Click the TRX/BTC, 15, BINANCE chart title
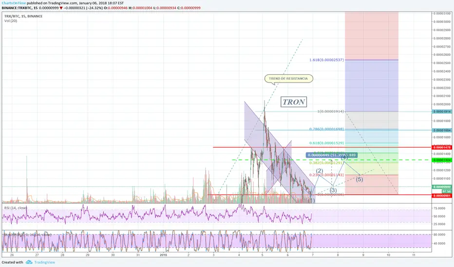Viewport: 454px width, 267px height. pyautogui.click(x=23, y=16)
